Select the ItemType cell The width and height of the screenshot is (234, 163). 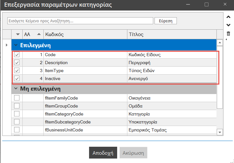(x=85, y=70)
